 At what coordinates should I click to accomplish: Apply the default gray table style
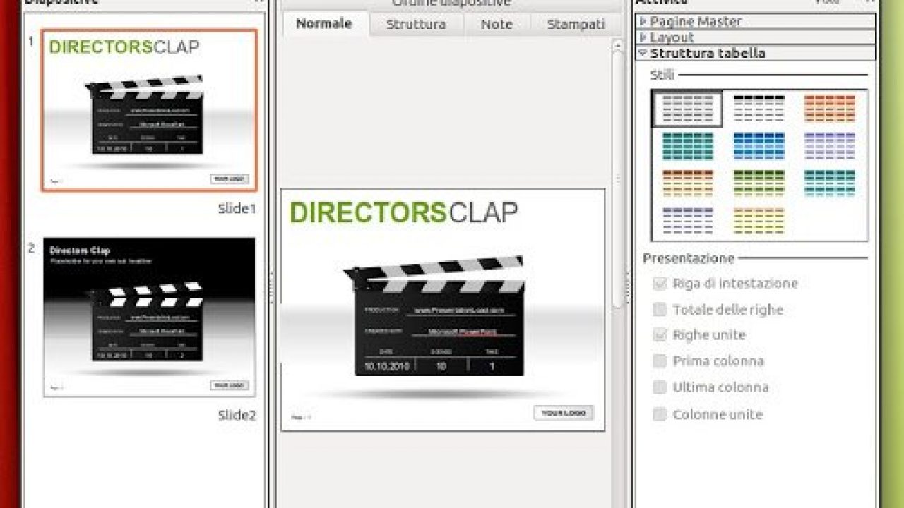tap(687, 109)
